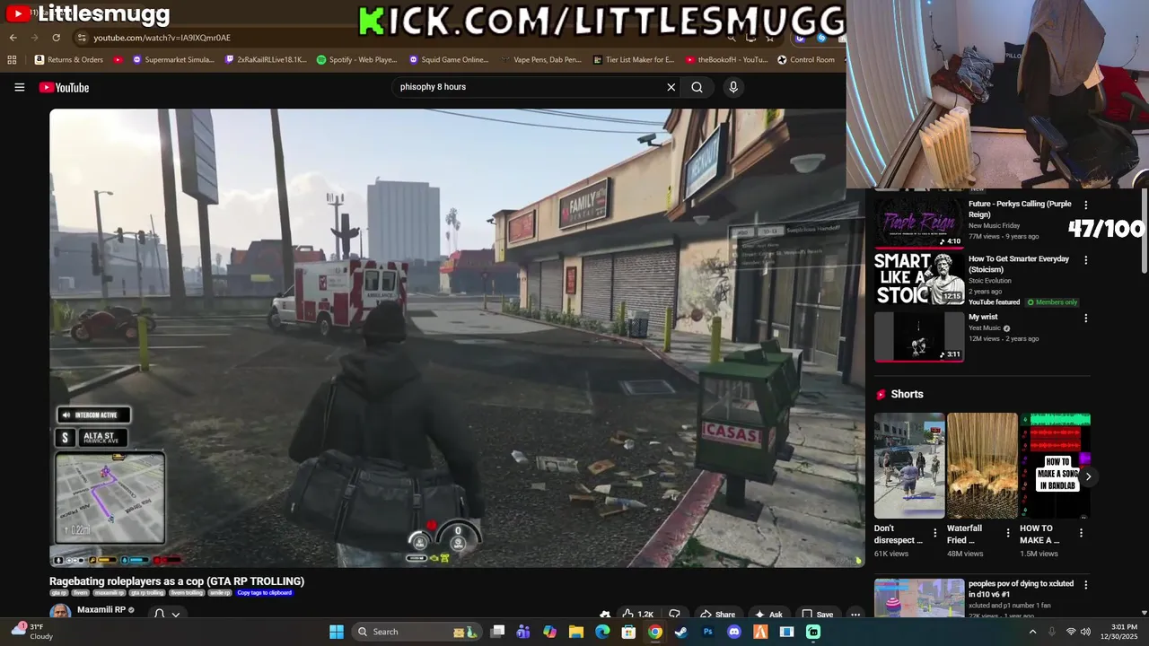The image size is (1149, 646).
Task: Open the Don't disrespect... short
Action: point(909,466)
